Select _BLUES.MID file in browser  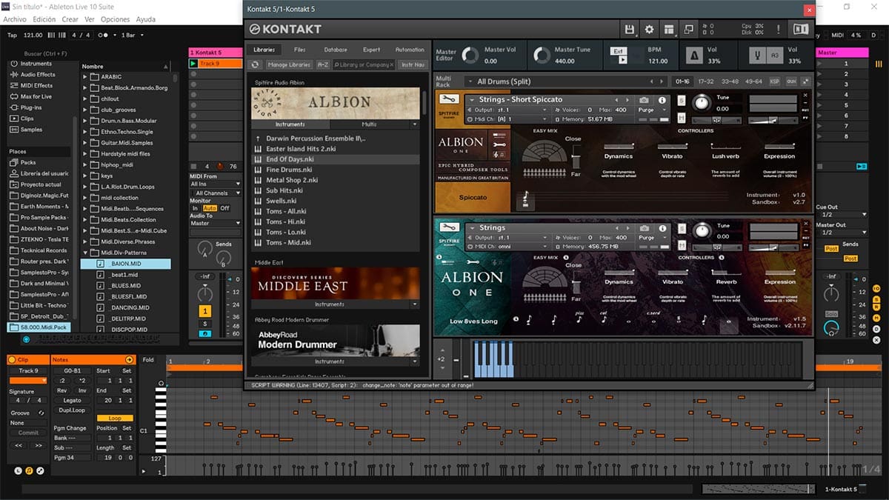[x=126, y=285]
